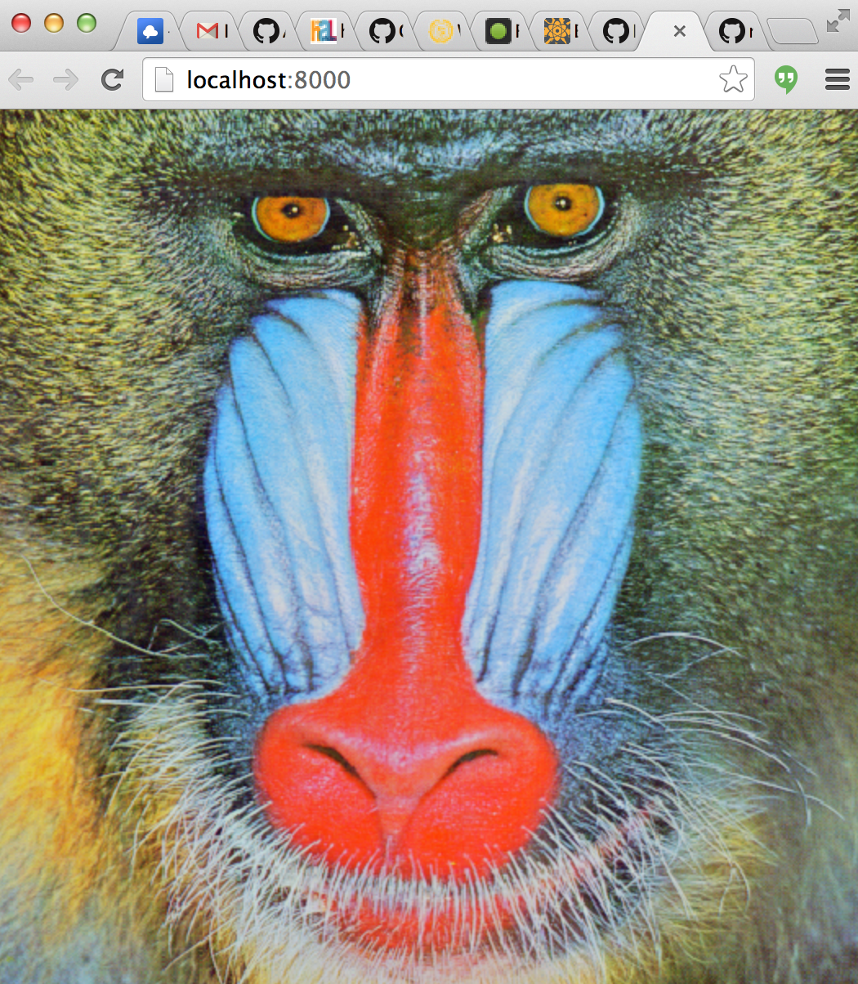Viewport: 858px width, 984px height.
Task: Switch to the Gmail tab
Action: 208,32
